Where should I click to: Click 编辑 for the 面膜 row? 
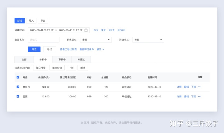[x=186, y=96]
